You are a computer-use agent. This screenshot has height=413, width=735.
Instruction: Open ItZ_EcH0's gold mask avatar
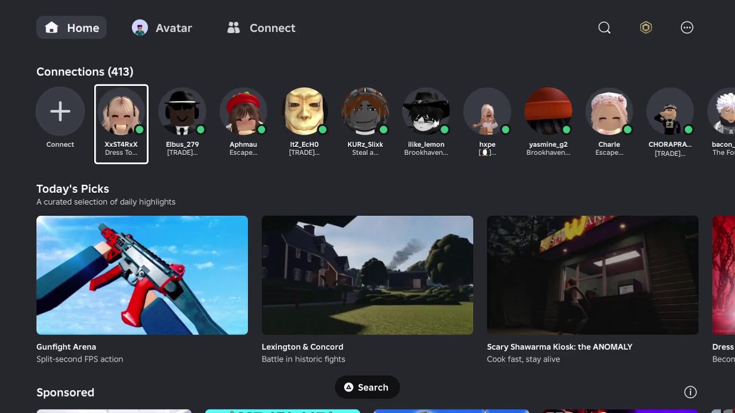tap(304, 111)
